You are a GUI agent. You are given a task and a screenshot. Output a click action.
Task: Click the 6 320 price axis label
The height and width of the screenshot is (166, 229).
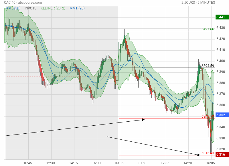point(221,149)
